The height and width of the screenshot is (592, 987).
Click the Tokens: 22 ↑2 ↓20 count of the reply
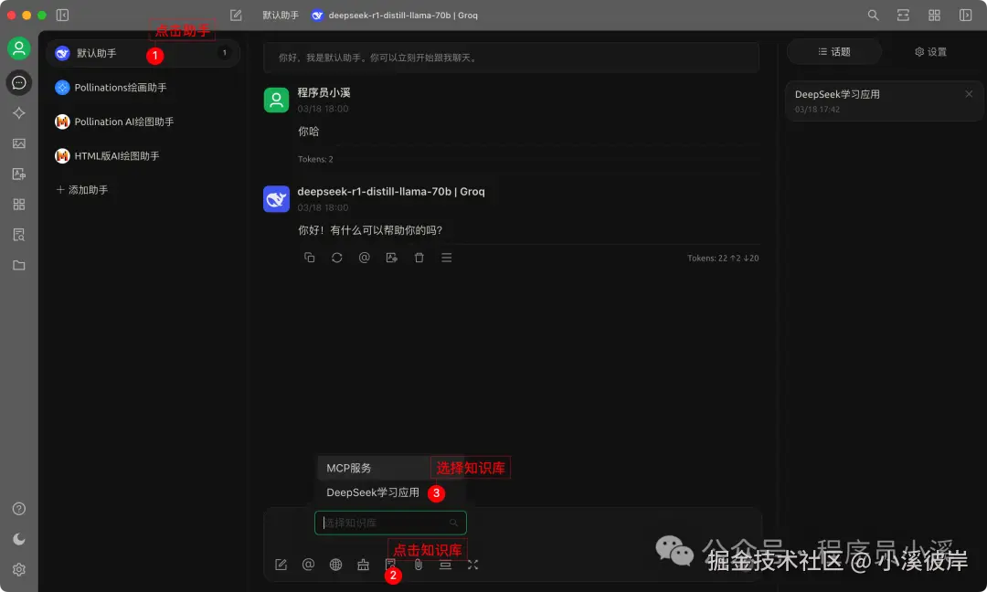tap(723, 258)
